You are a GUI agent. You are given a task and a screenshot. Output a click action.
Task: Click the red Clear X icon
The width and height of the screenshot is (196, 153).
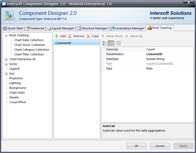click(x=88, y=36)
